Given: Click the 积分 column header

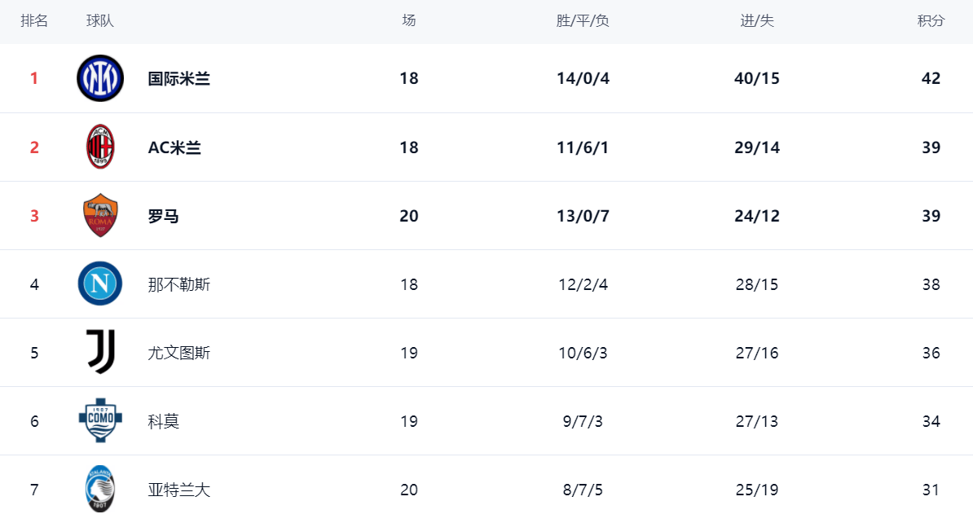Looking at the screenshot, I should coord(931,21).
